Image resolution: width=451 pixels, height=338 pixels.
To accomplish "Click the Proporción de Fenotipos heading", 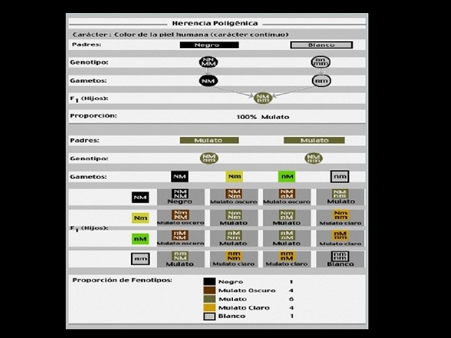I will point(122,280).
